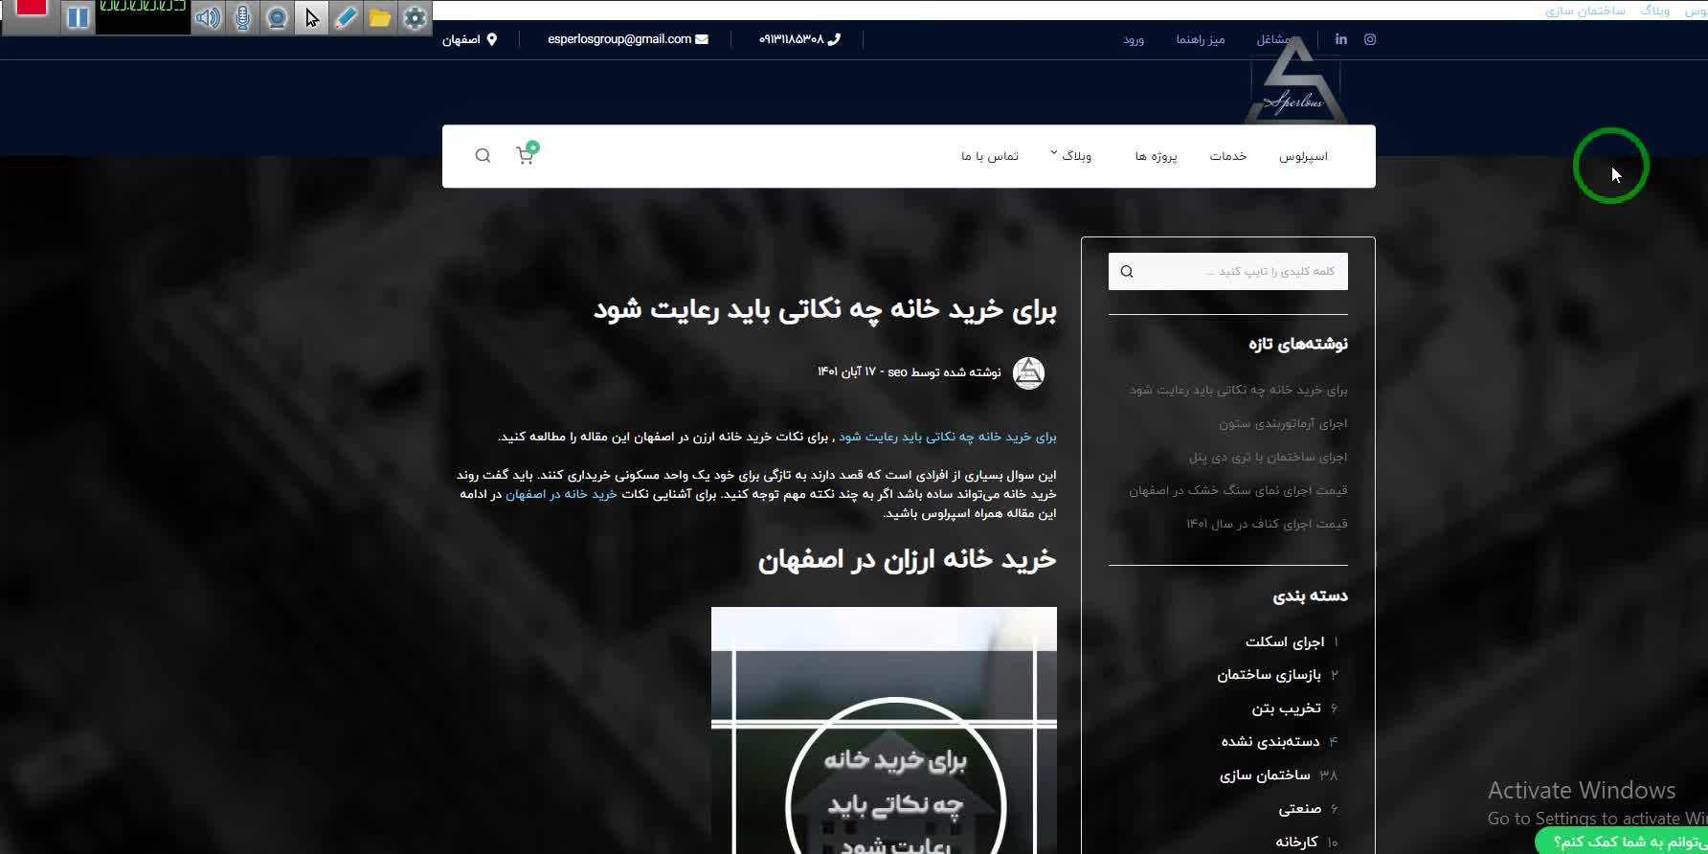Toggle recorder microphone input

pyautogui.click(x=242, y=17)
